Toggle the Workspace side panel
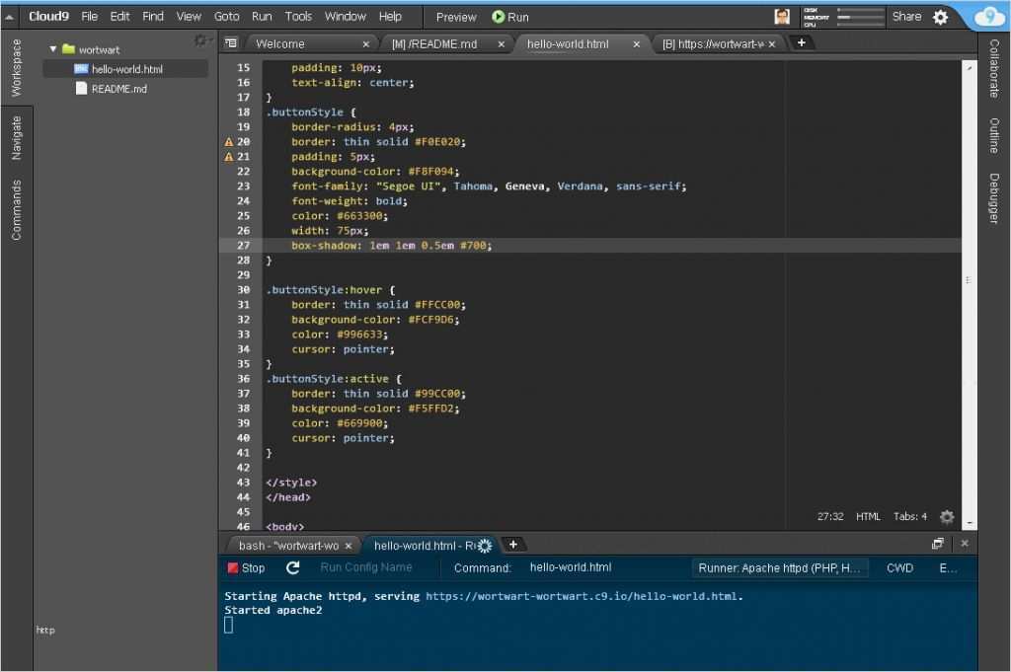Viewport: 1011px width, 672px height. click(x=16, y=68)
